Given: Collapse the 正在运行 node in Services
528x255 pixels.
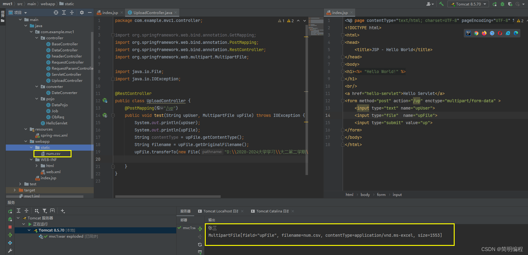Looking at the screenshot, I should (x=24, y=224).
